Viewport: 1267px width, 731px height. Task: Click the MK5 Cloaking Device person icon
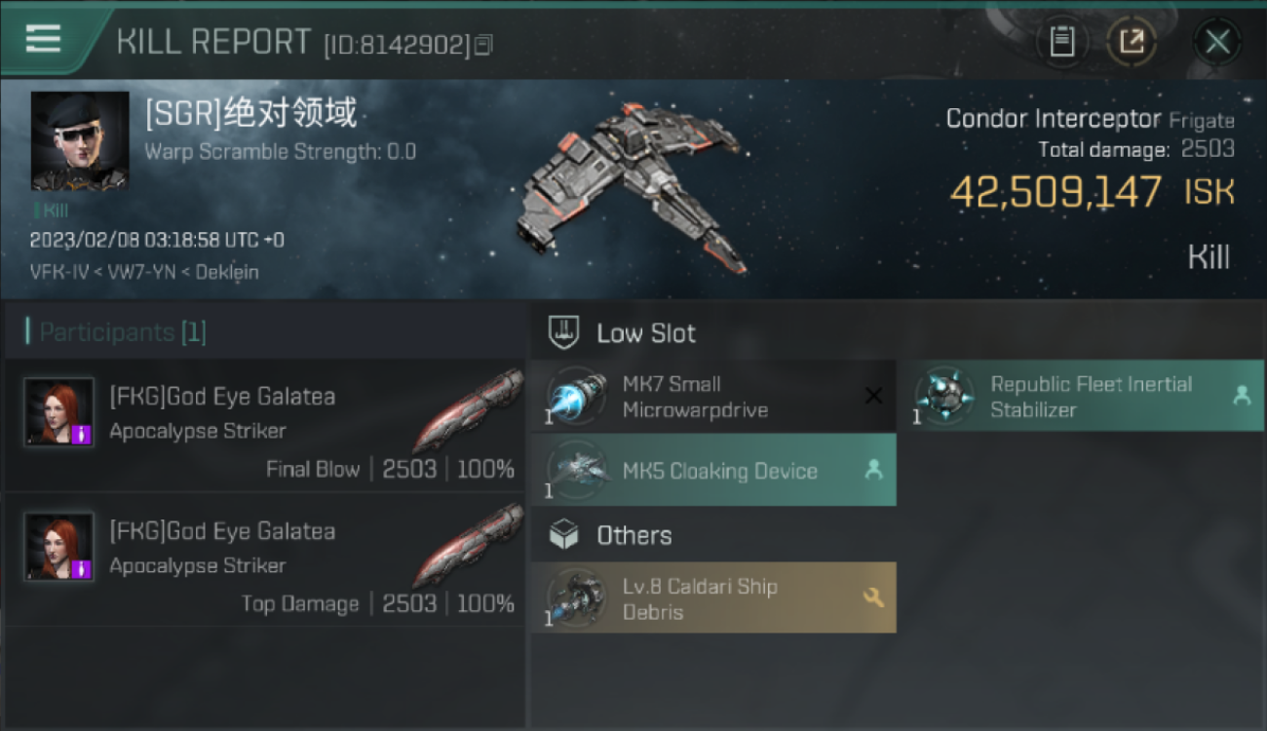tap(873, 470)
